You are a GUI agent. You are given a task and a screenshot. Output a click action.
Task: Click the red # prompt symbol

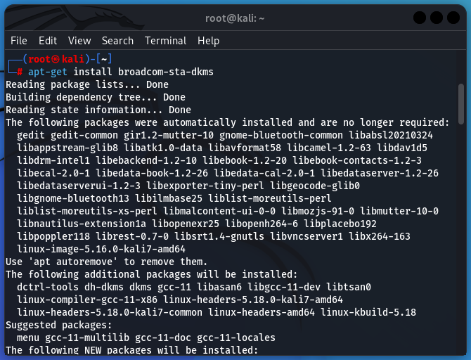coord(20,72)
